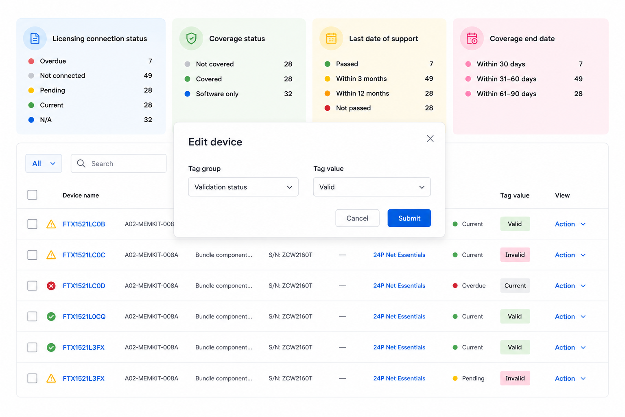Expand the Action menu for FTX1521LC0D
Viewport: 625px width, 417px height.
point(570,286)
